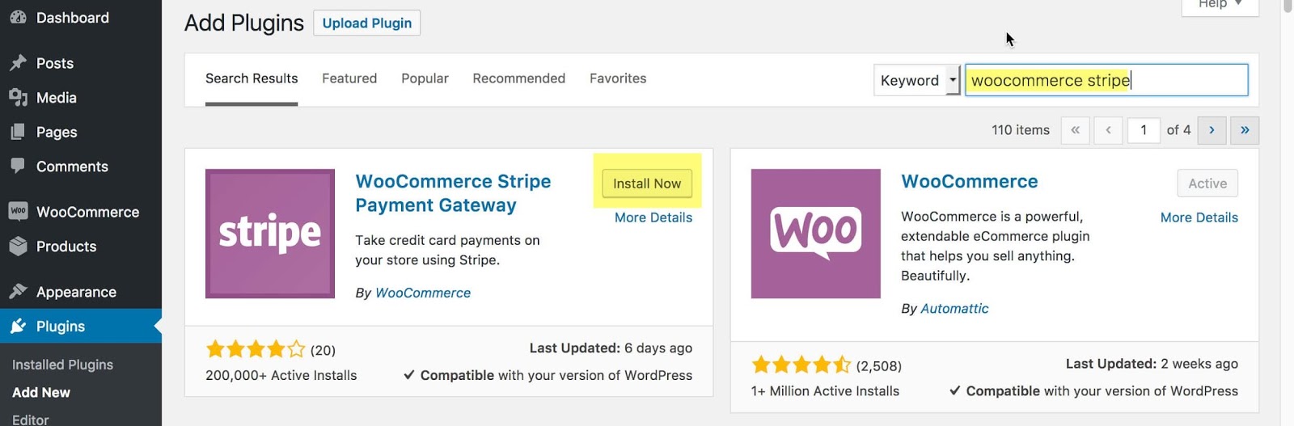The width and height of the screenshot is (1294, 426).
Task: Switch to the Featured tab
Action: click(349, 78)
